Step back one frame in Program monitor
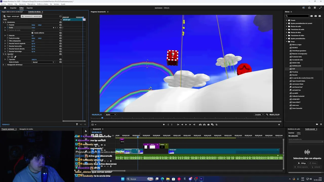 click(182, 124)
